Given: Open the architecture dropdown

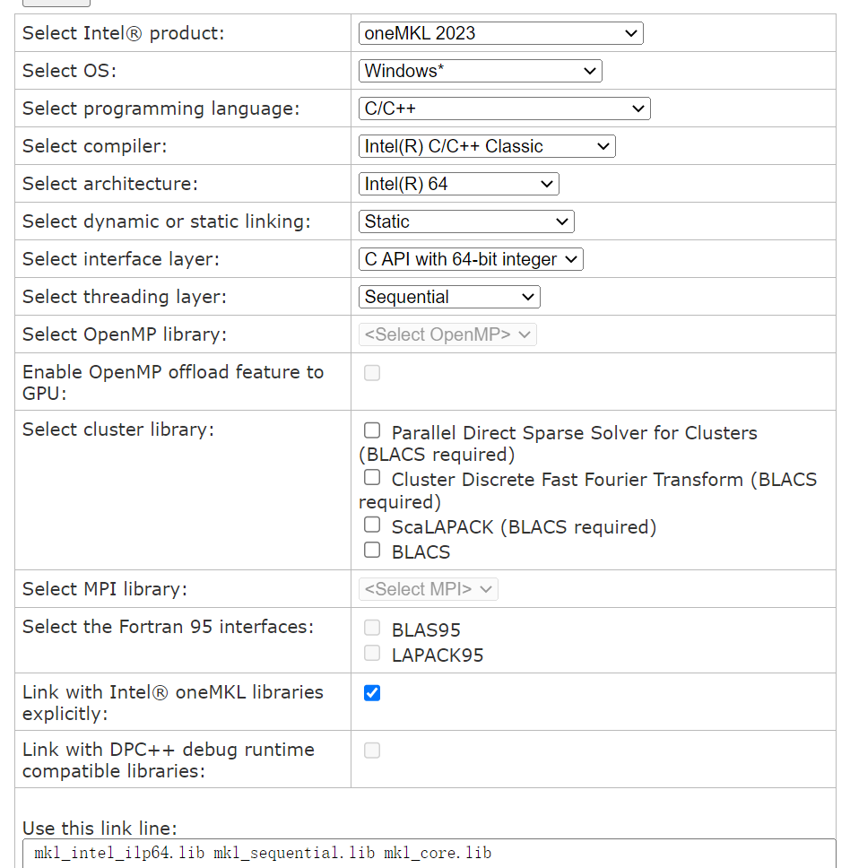Looking at the screenshot, I should (x=458, y=184).
